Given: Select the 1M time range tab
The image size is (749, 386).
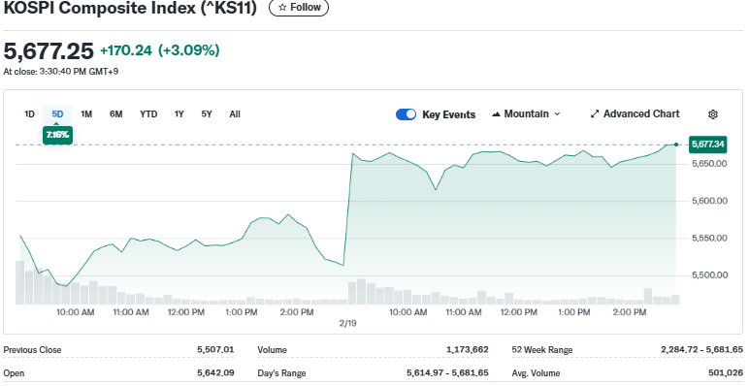Looking at the screenshot, I should 86,114.
